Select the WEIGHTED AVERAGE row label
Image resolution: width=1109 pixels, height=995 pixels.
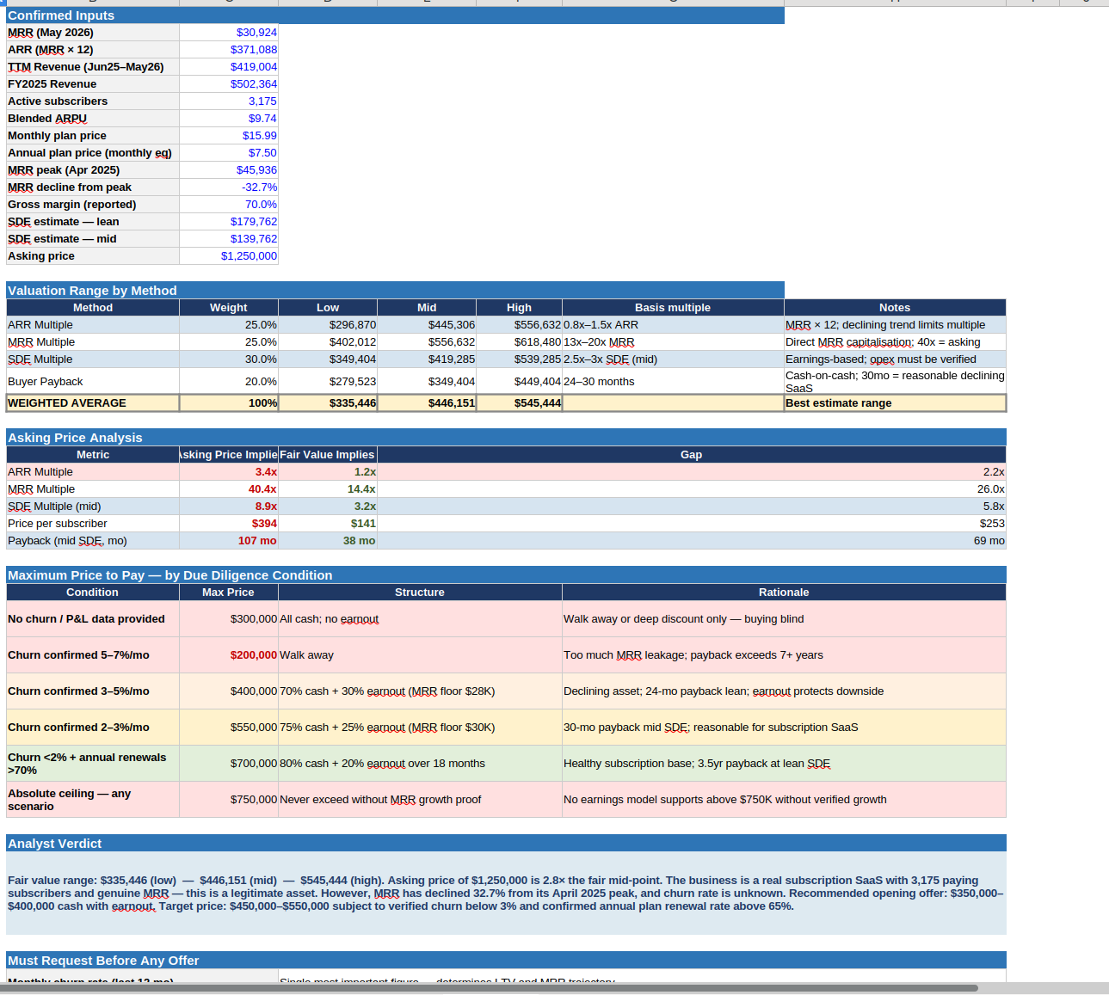pyautogui.click(x=93, y=403)
